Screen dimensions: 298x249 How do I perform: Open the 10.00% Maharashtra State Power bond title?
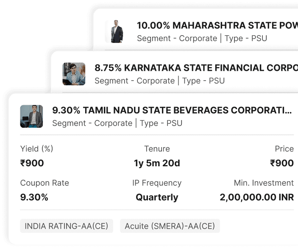click(217, 25)
